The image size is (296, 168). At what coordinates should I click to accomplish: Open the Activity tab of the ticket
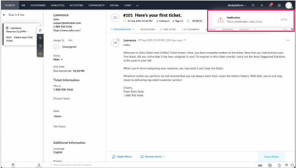tap(210, 29)
